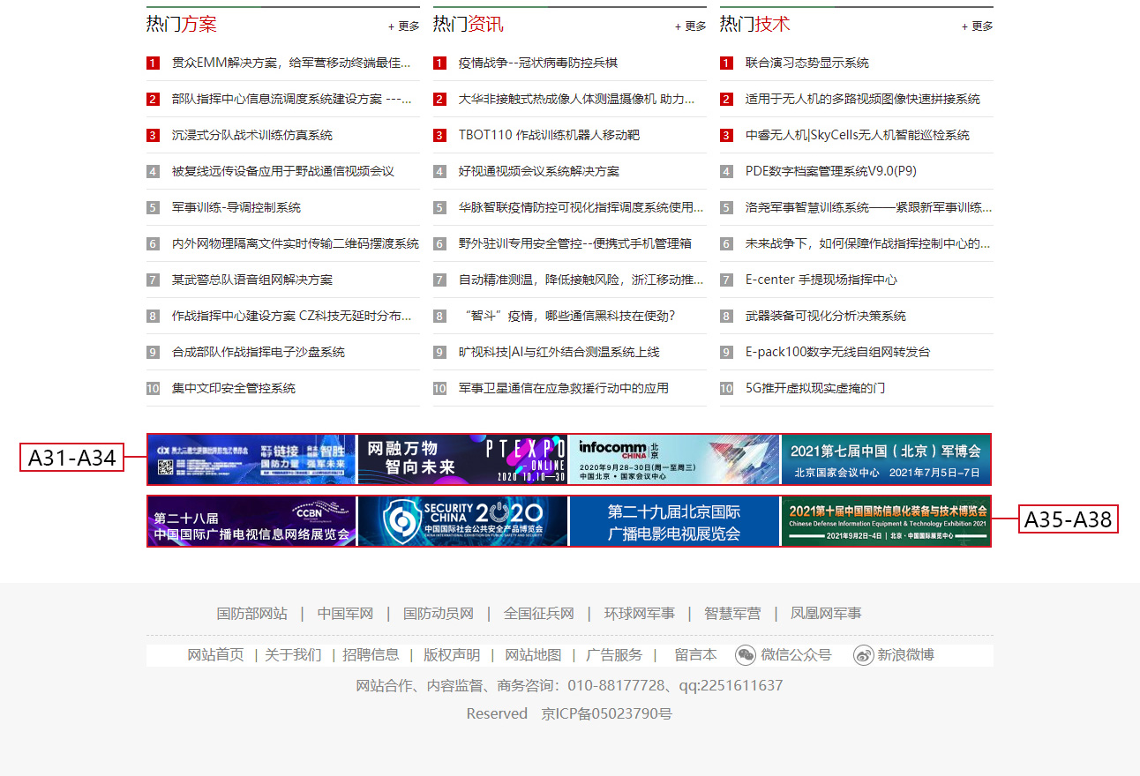Click the Sina Weibo icon

863,655
